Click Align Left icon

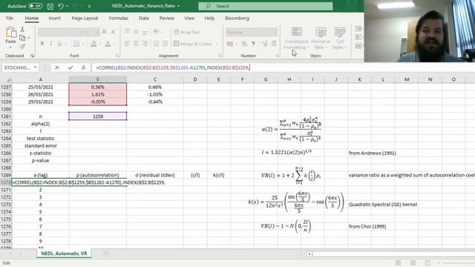127,44
